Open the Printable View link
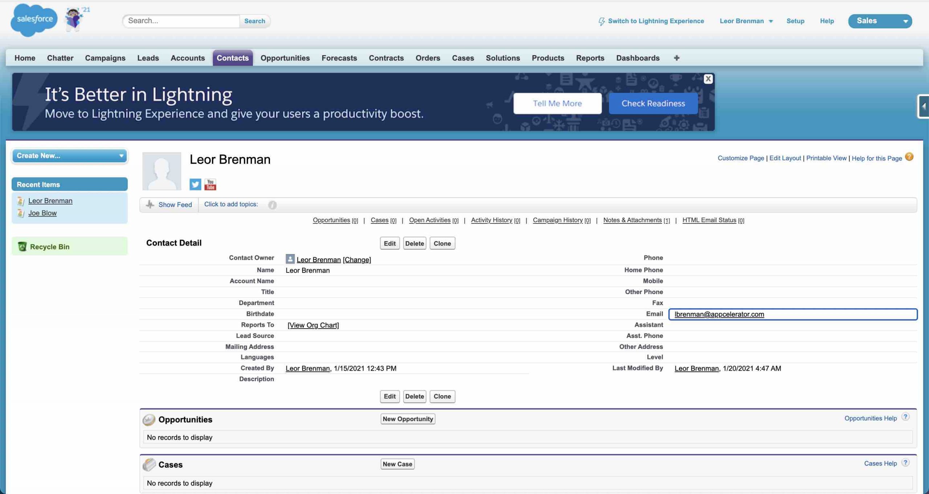This screenshot has height=494, width=929. (826, 158)
